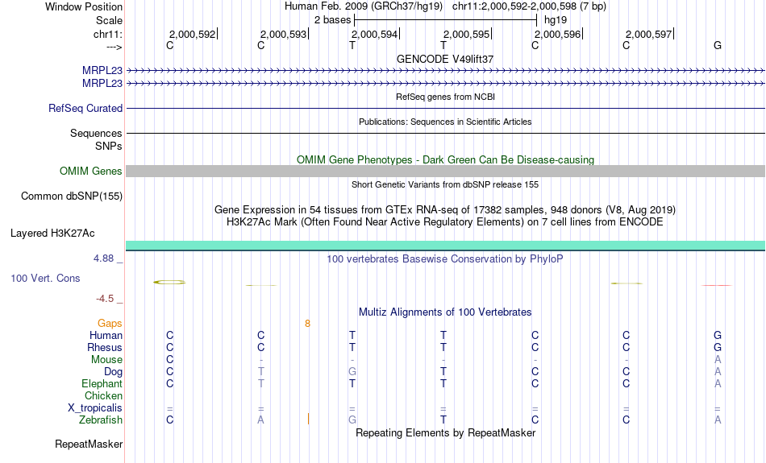Click the turquoise H3K27Ac signal bar
The height and width of the screenshot is (463, 766).
tap(445, 246)
